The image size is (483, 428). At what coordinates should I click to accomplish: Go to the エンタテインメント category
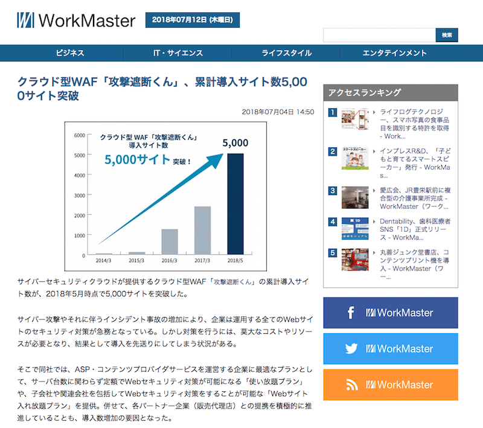394,53
